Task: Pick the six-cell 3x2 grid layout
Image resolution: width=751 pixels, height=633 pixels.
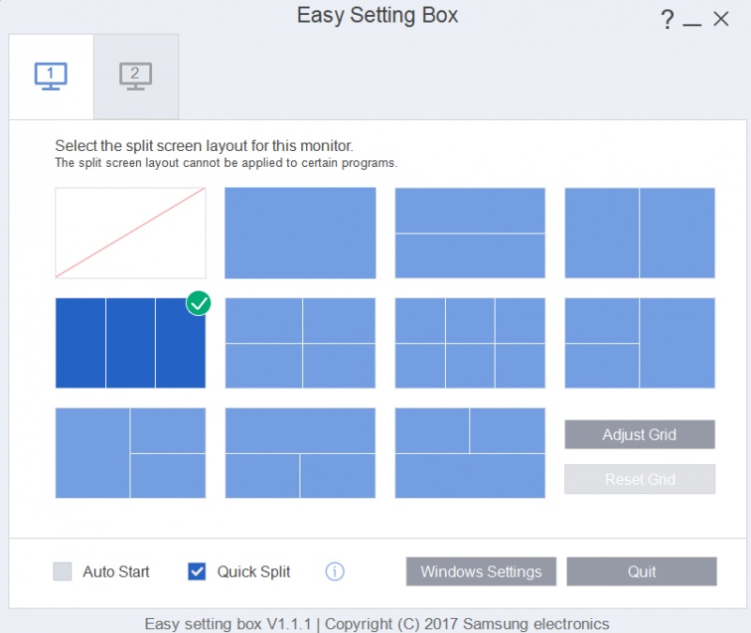Action: (x=470, y=343)
